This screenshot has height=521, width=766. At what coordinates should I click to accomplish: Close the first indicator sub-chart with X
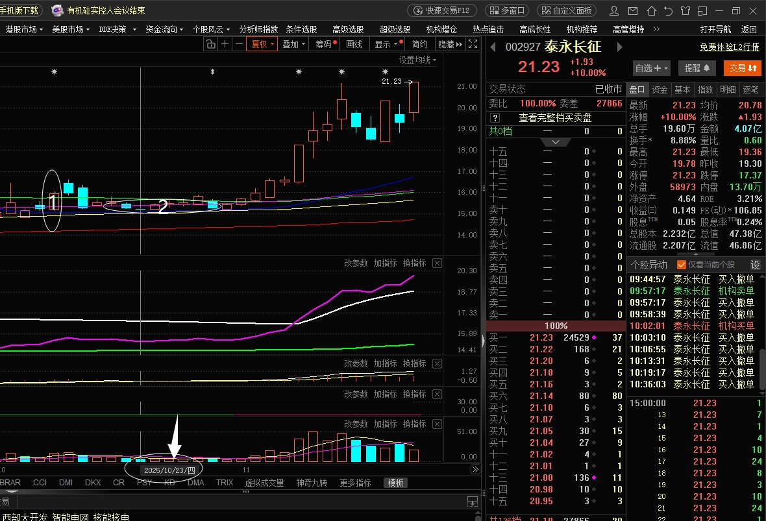[438, 263]
